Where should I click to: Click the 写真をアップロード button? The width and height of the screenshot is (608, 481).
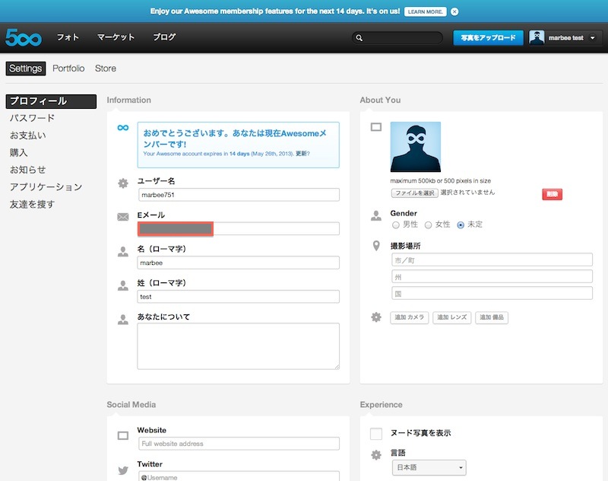488,38
